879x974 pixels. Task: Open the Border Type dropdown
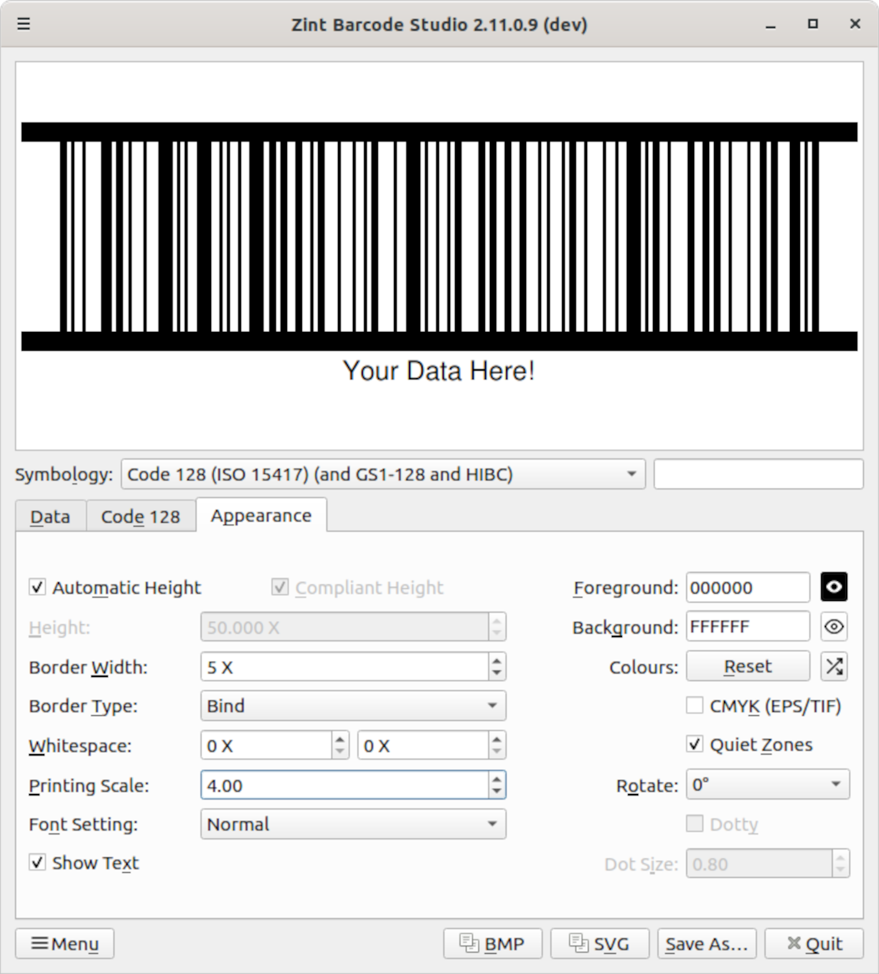[x=353, y=706]
